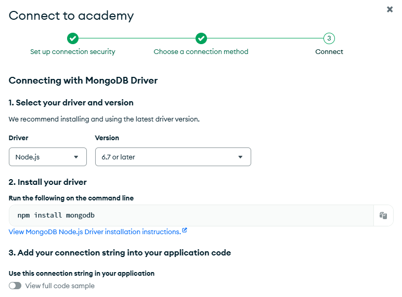
Task: Click the Connecting with MongoDB Driver heading
Action: (83, 80)
